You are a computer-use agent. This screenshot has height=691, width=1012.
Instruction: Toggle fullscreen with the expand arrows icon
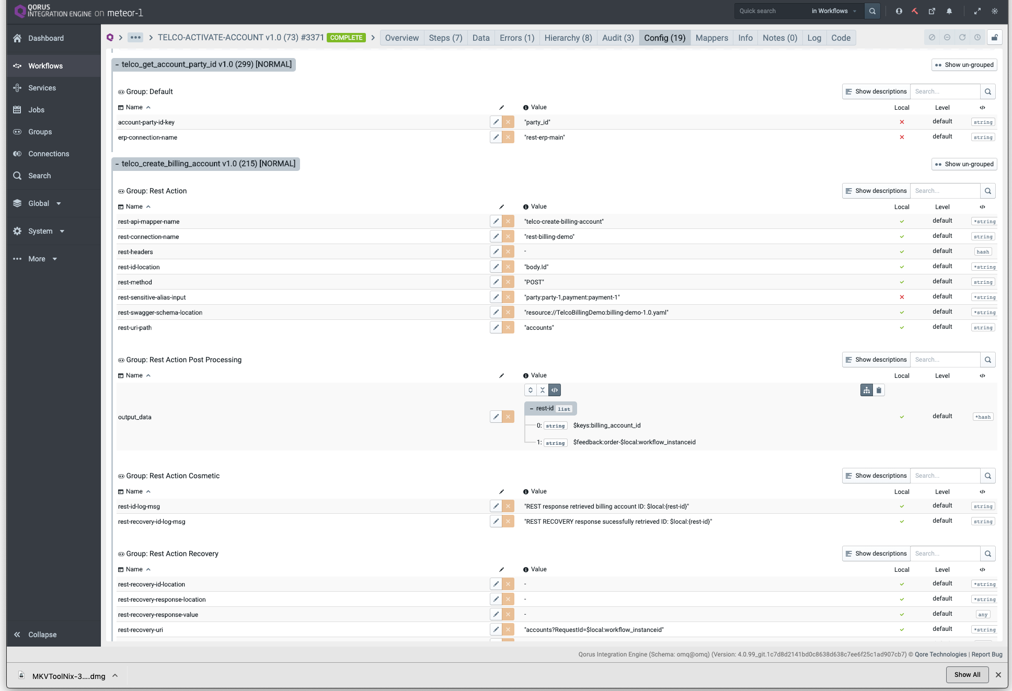[x=977, y=11]
